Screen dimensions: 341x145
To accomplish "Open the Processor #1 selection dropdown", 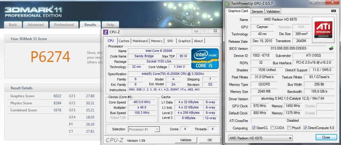I will coord(144,129).
